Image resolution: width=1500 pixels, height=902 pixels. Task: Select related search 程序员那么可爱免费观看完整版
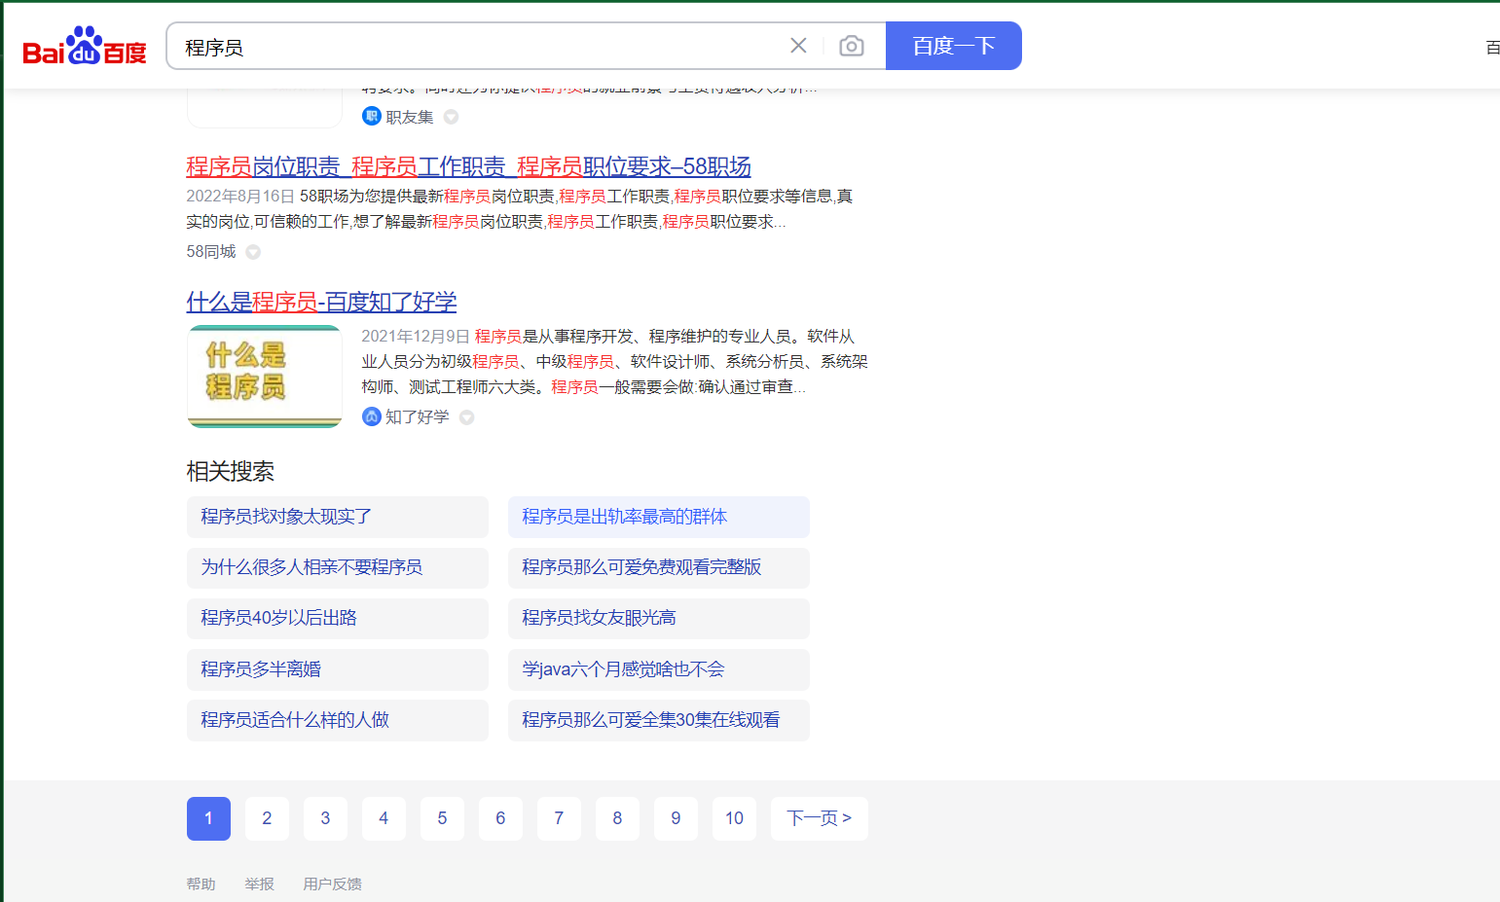[x=659, y=567]
